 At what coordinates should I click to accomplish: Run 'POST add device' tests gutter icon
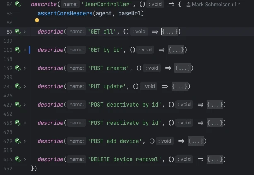[x=18, y=141]
